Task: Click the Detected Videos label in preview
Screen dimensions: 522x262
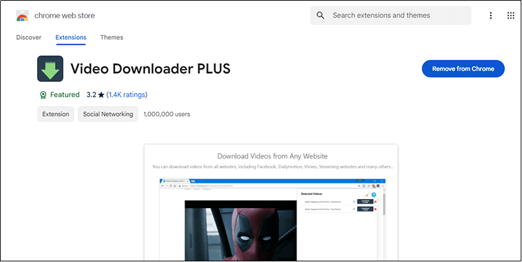Action: coord(311,194)
